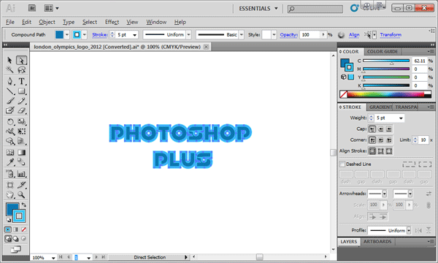Click the Cyan slider in Color panel
Image resolution: width=438 pixels, height=263 pixels.
(386, 61)
